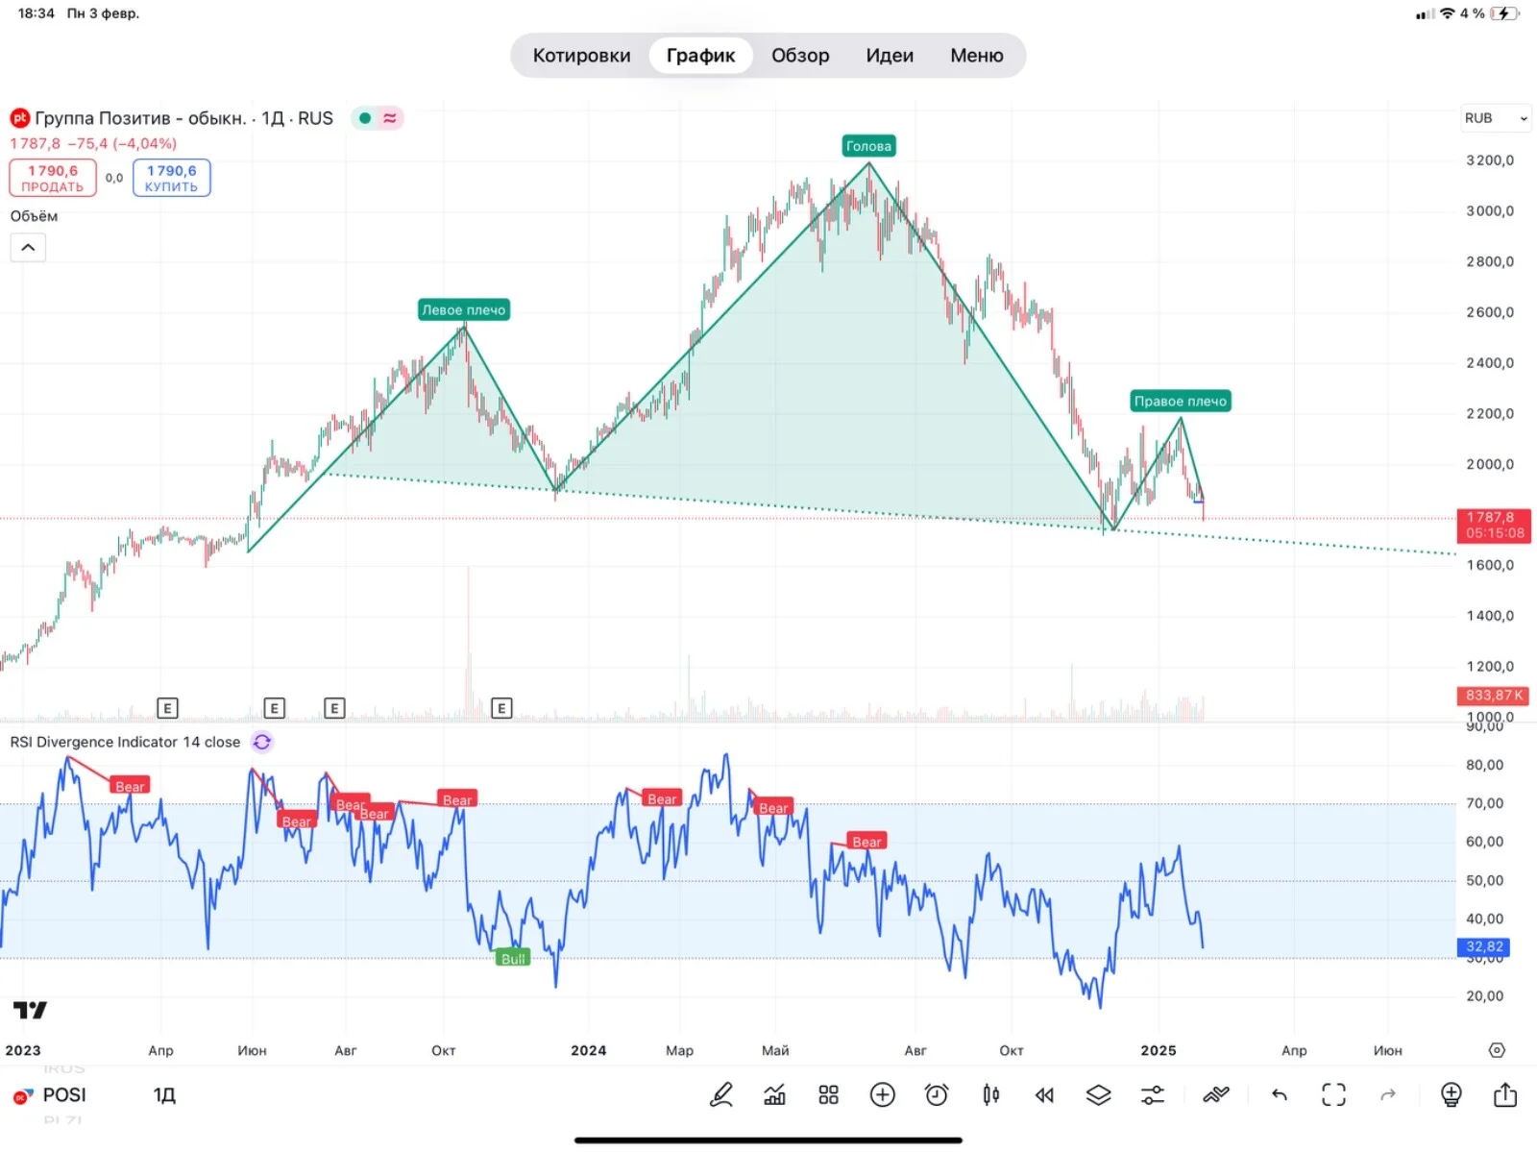This screenshot has height=1152, width=1537.
Task: Start bar replay with the rewind icon
Action: (x=1044, y=1094)
